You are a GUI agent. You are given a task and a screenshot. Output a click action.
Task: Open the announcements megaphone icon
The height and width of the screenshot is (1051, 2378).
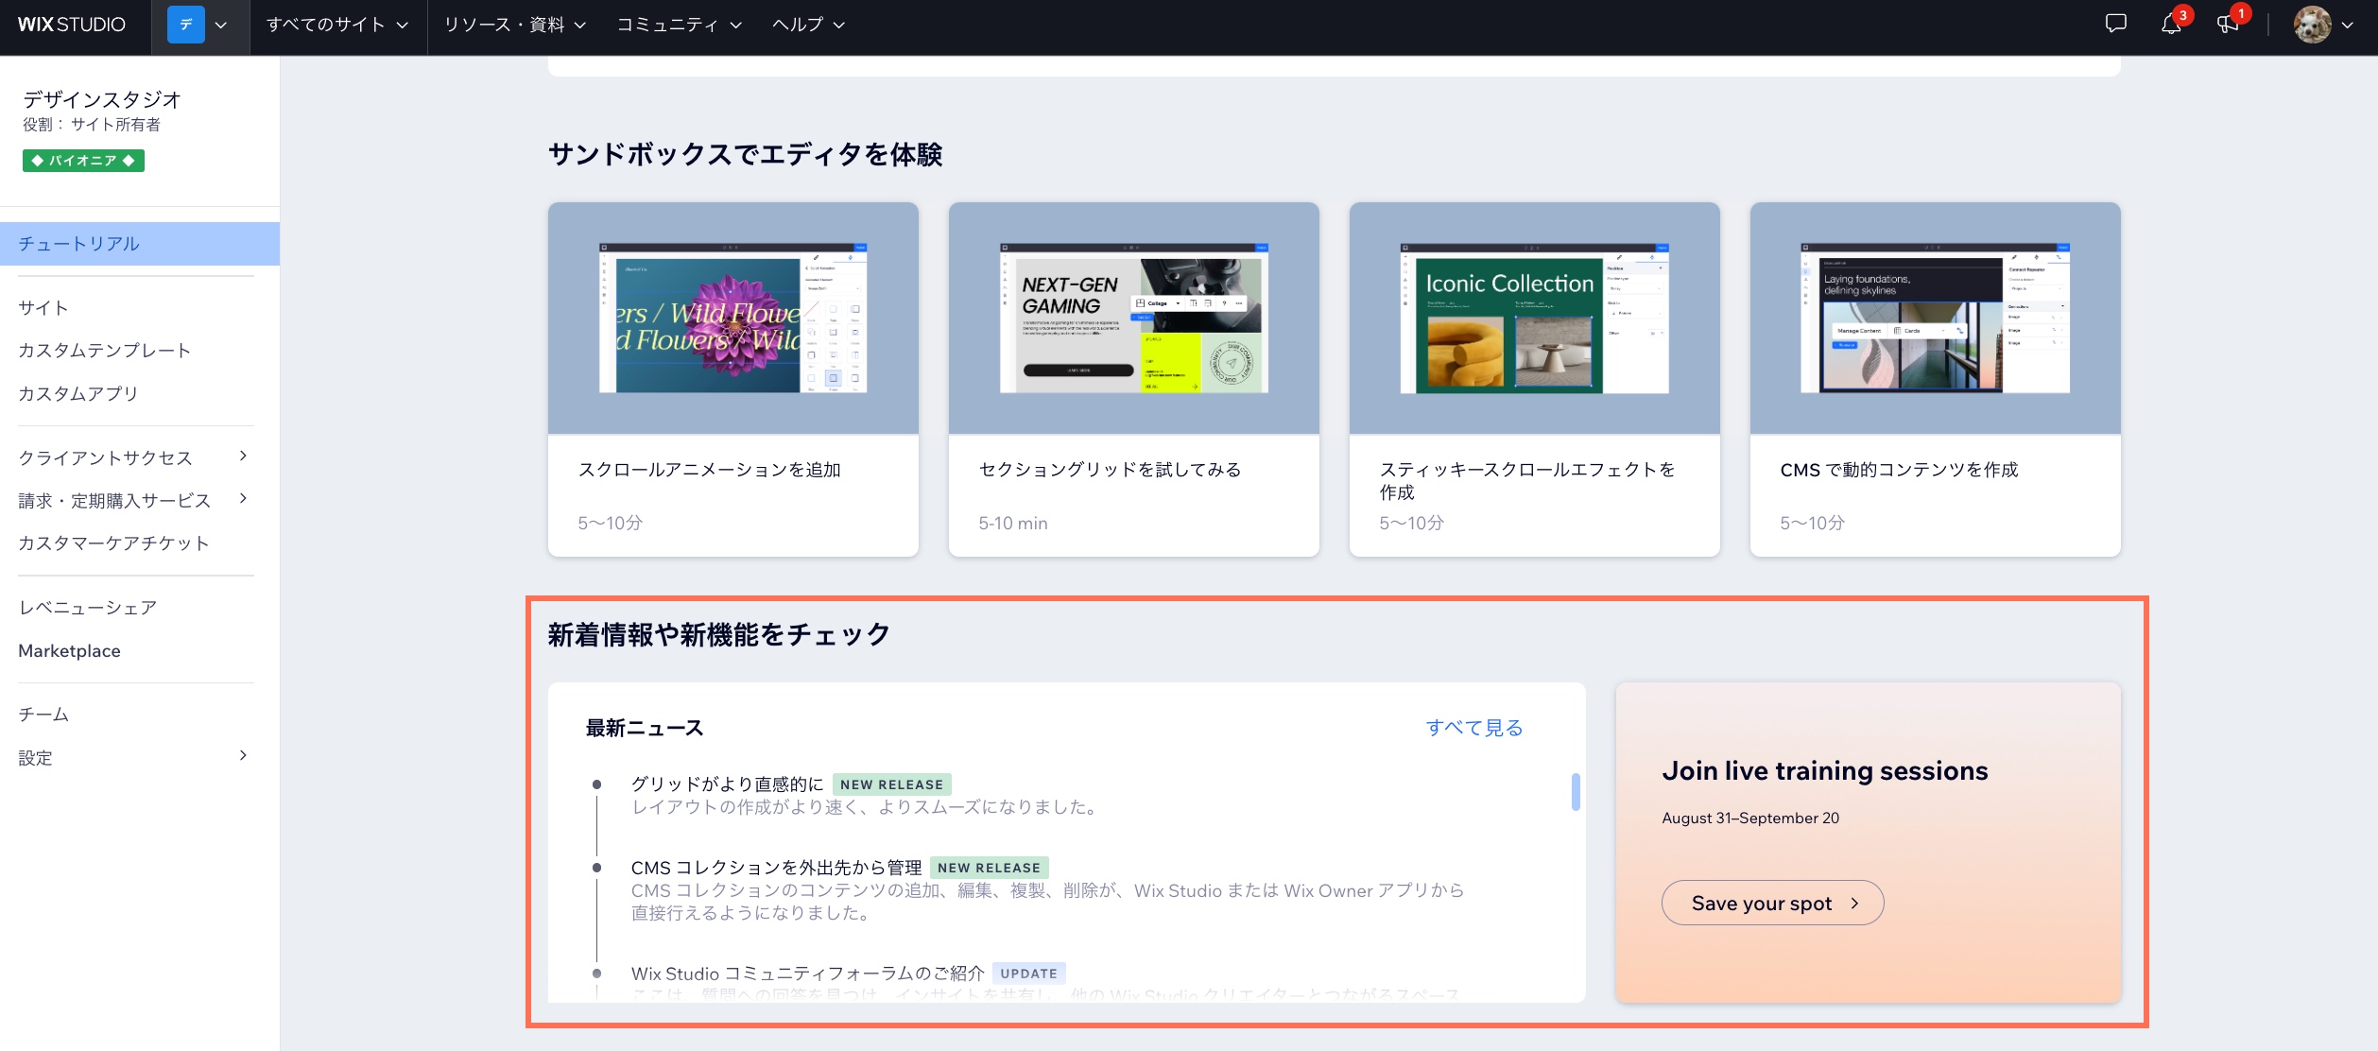point(2228,26)
